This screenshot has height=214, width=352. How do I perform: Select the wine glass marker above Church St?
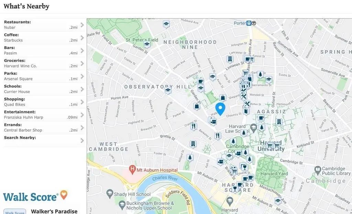(244, 167)
